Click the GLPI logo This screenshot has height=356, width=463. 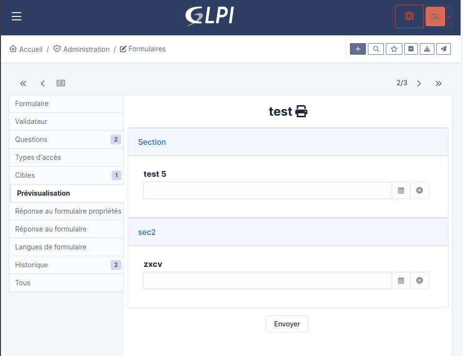pos(210,16)
